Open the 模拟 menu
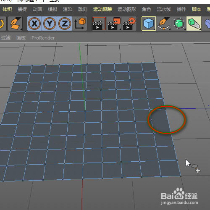Viewport: 210px width, 210px height. click(x=52, y=9)
